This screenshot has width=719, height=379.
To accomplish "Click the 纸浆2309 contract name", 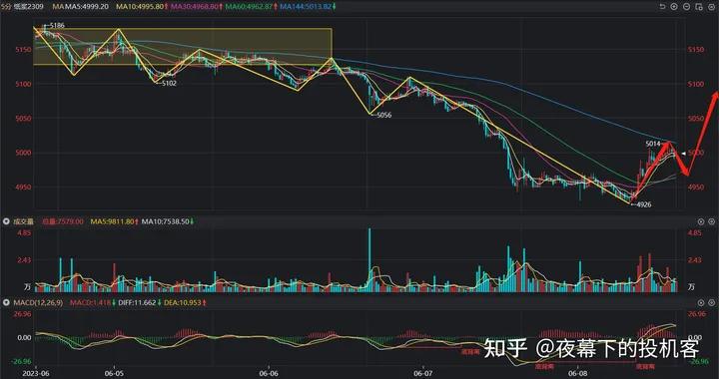I will tap(28, 7).
